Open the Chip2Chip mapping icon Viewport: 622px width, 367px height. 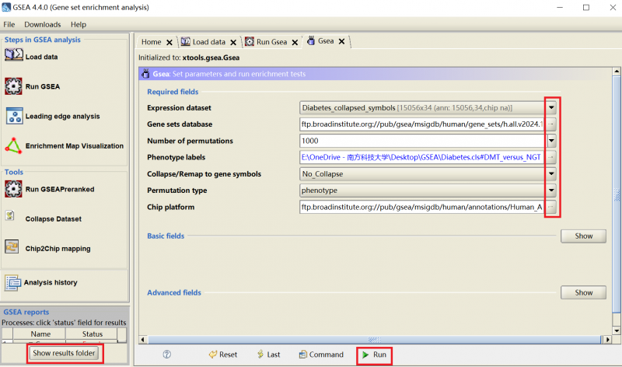[x=12, y=248]
